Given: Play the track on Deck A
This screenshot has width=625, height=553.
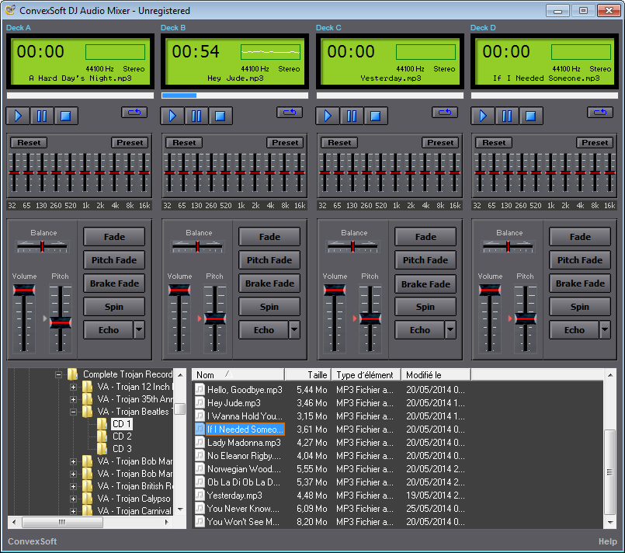Looking at the screenshot, I should point(18,116).
